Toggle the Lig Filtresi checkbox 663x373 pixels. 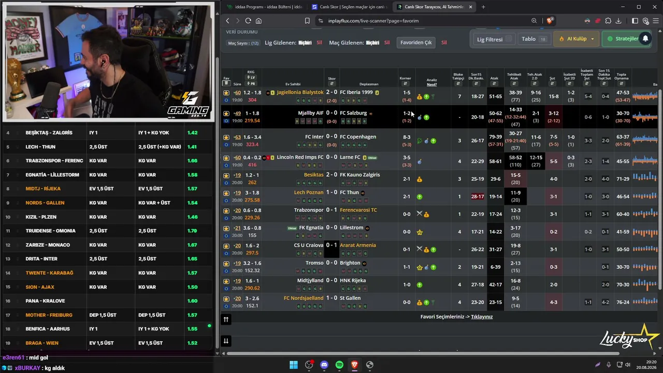click(509, 39)
